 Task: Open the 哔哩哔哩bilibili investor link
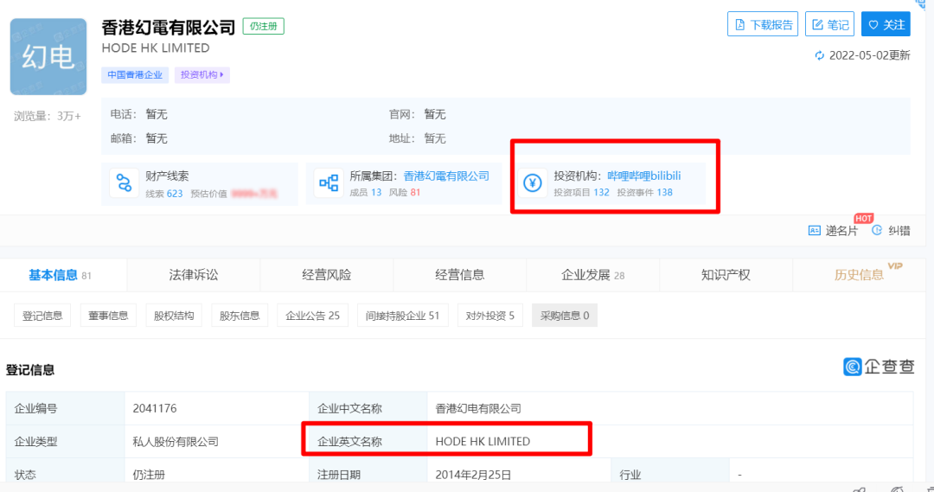[x=644, y=176]
